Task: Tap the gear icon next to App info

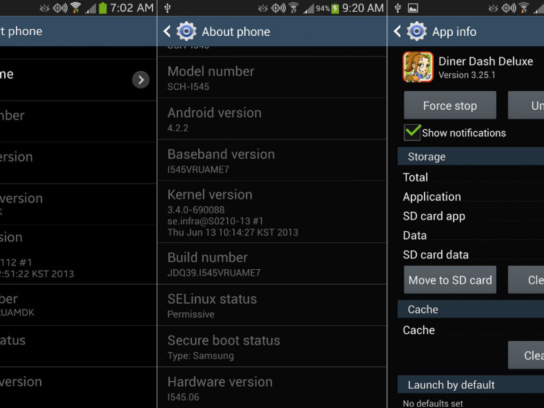Action: click(x=417, y=31)
